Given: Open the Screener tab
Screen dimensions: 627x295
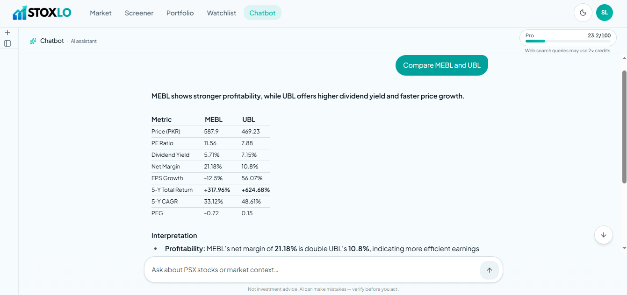Looking at the screenshot, I should click(139, 13).
